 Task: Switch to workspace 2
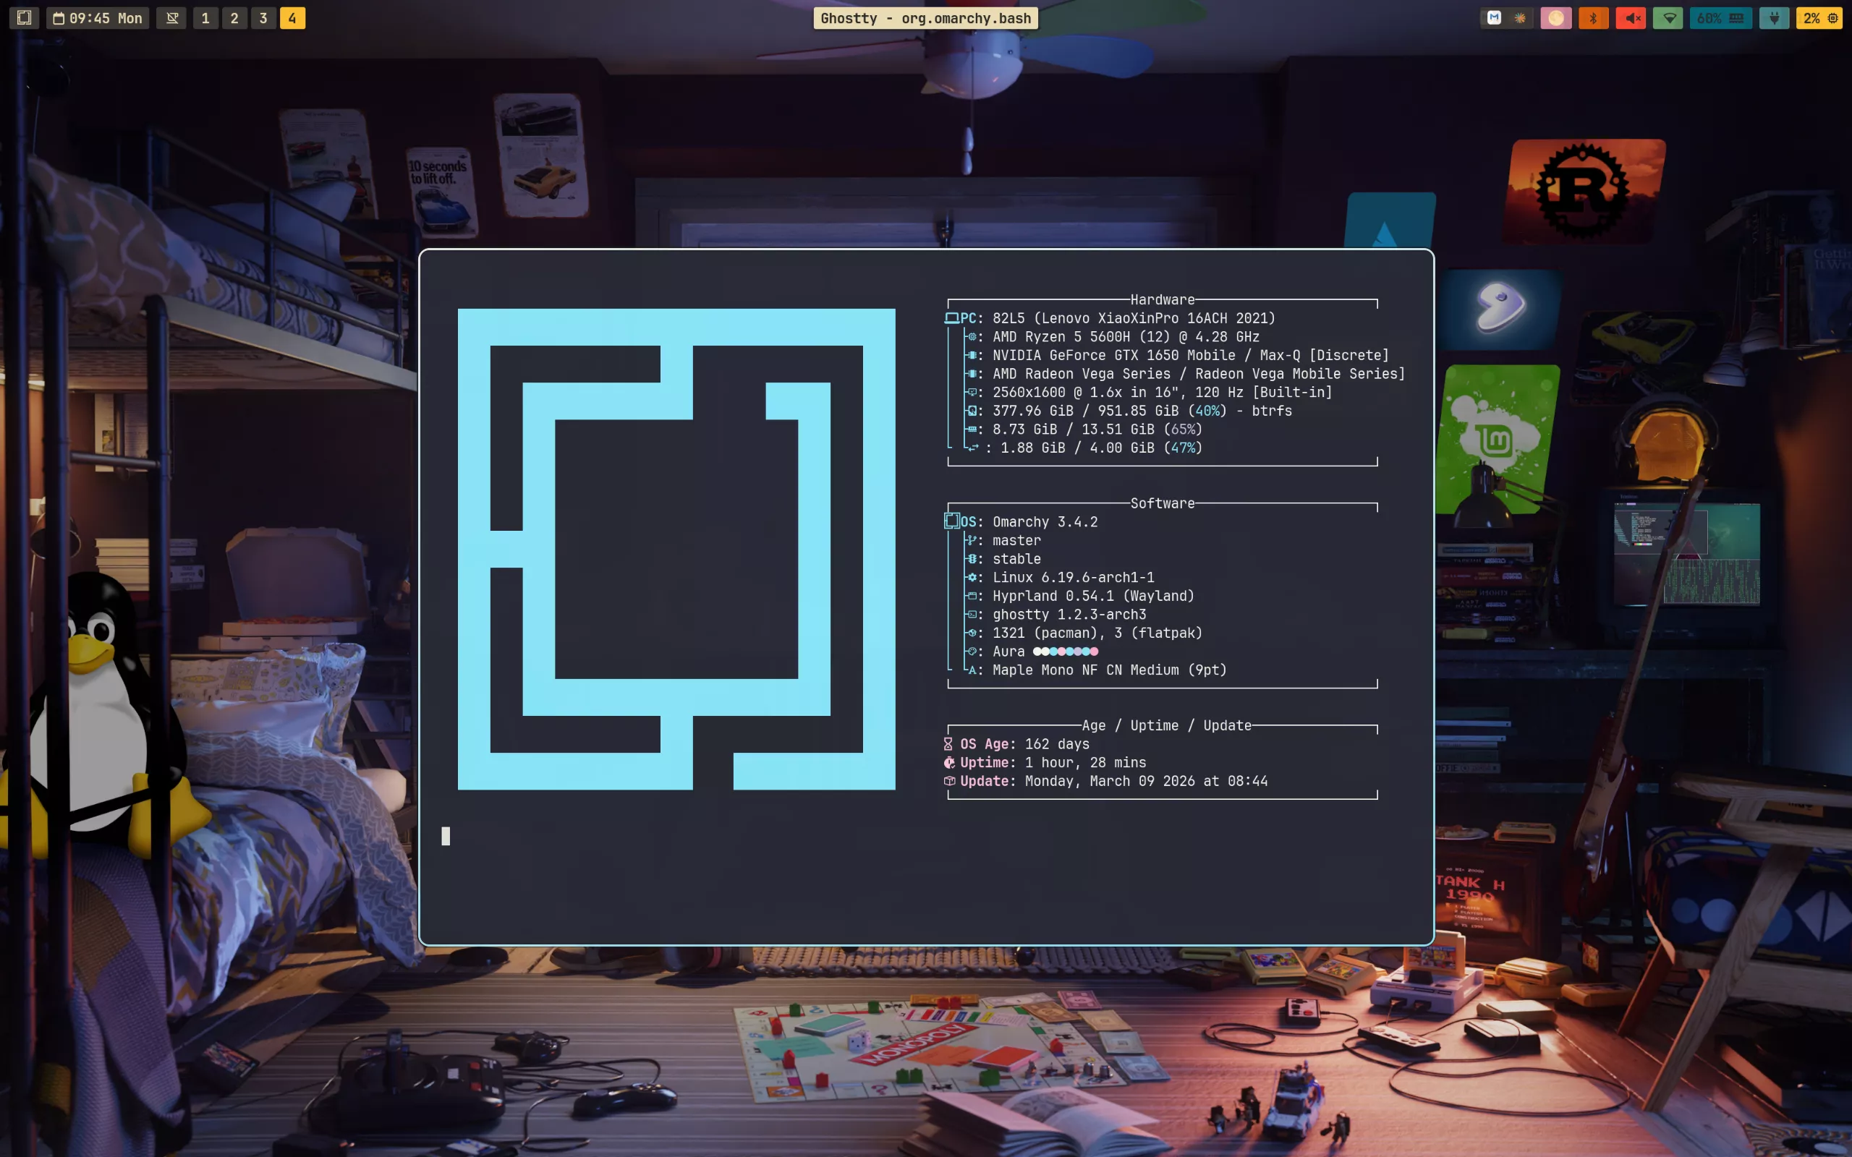pyautogui.click(x=234, y=17)
